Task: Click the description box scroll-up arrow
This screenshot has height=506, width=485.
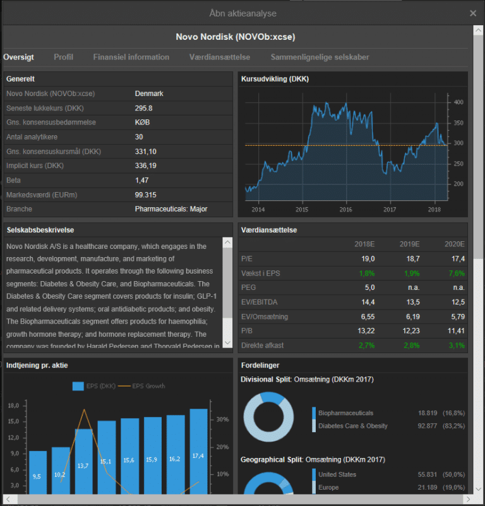Action: pyautogui.click(x=227, y=243)
